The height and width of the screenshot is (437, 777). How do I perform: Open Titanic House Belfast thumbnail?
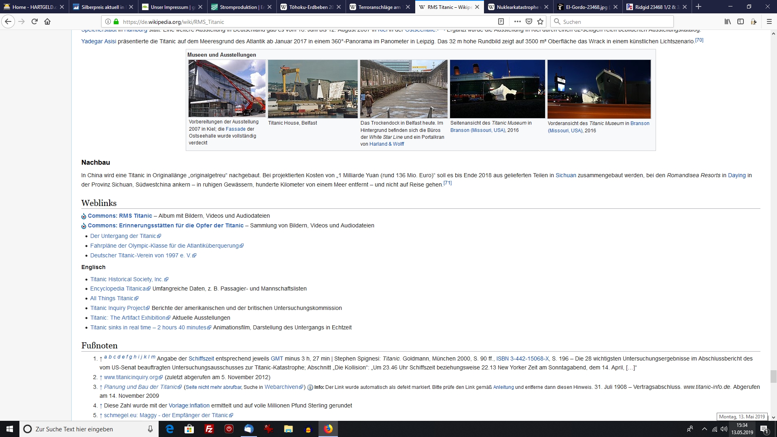313,89
